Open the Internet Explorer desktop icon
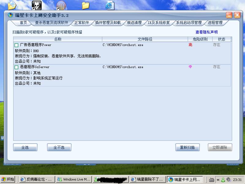The height and width of the screenshot is (184, 245). 110,5
